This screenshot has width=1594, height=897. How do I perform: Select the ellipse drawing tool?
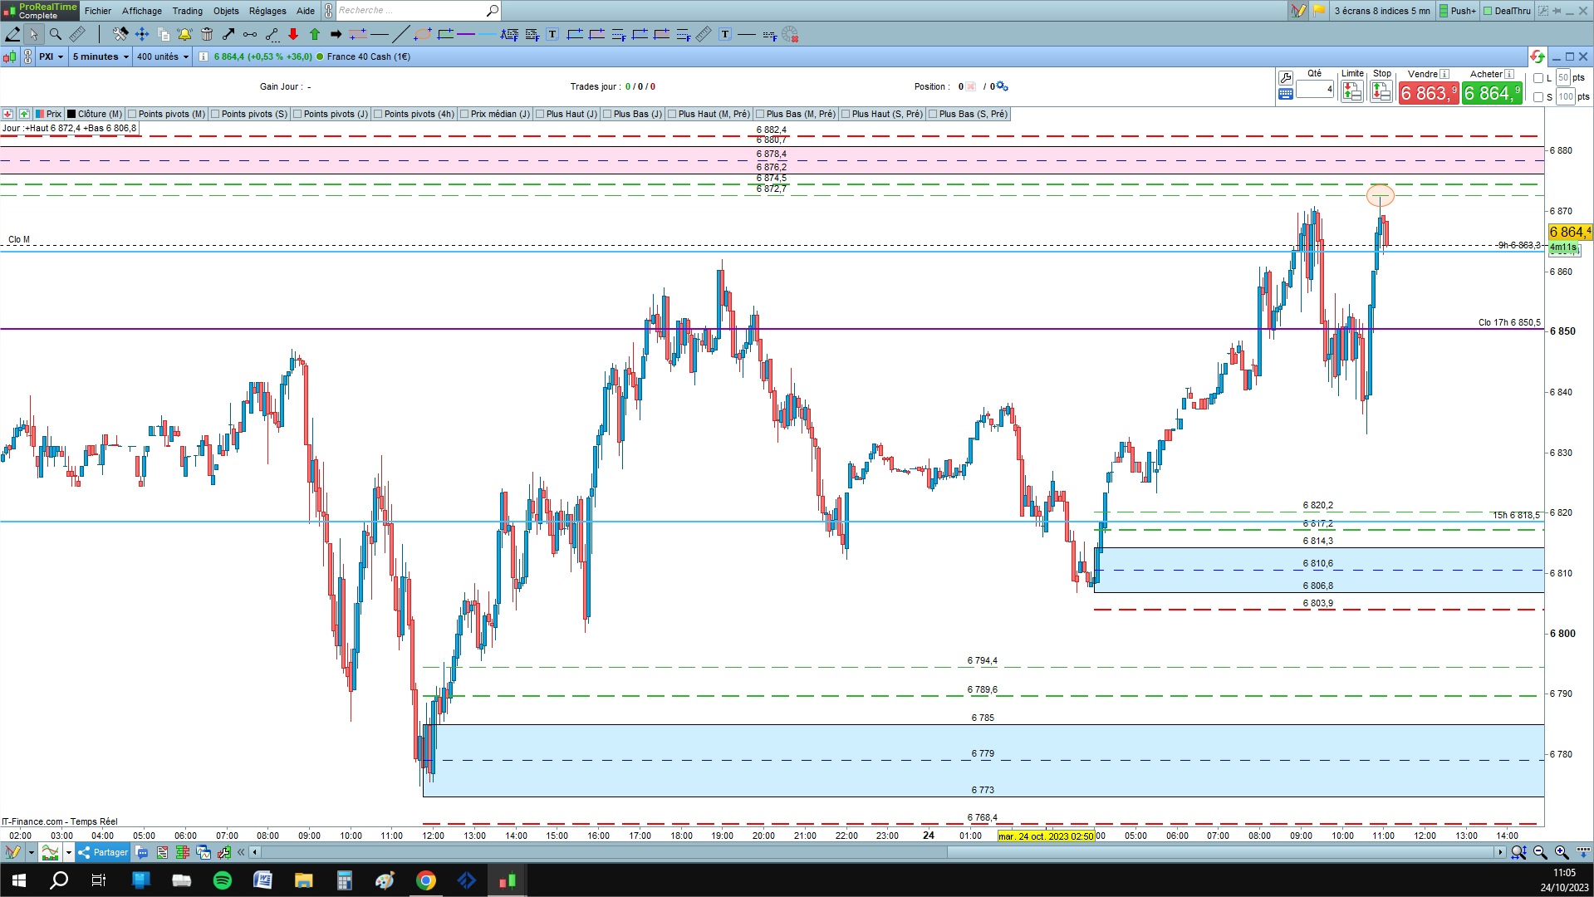pos(423,34)
